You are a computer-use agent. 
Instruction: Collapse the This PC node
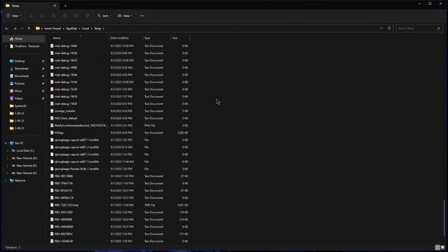click(6, 143)
